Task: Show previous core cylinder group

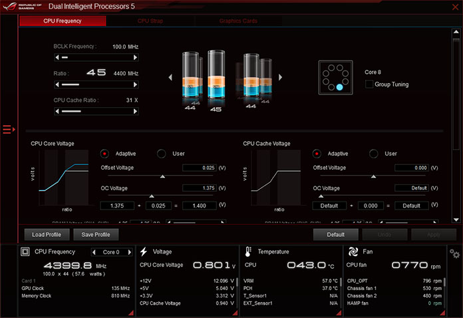Action: click(170, 77)
